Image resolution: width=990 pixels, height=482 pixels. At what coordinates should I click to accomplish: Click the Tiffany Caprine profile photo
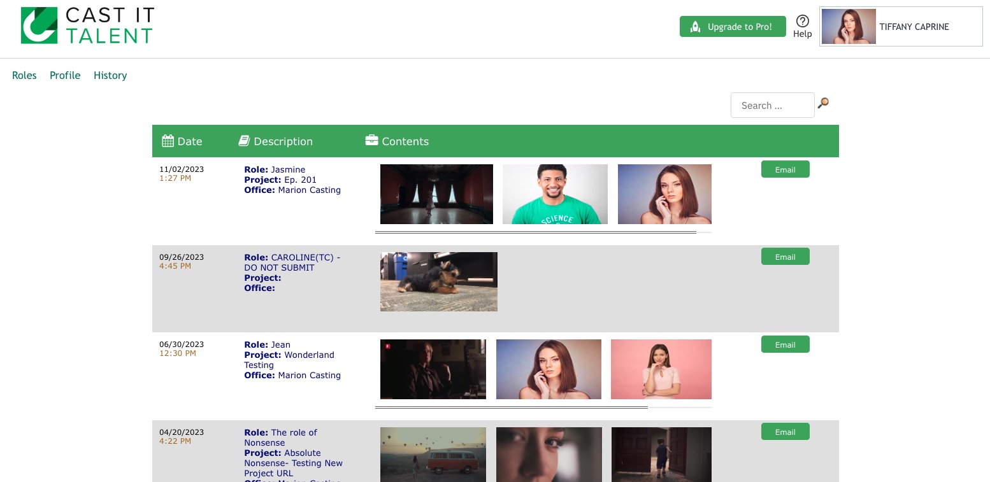click(x=848, y=27)
